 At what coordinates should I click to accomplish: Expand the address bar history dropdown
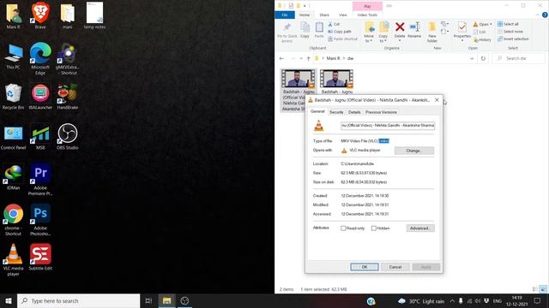point(472,58)
